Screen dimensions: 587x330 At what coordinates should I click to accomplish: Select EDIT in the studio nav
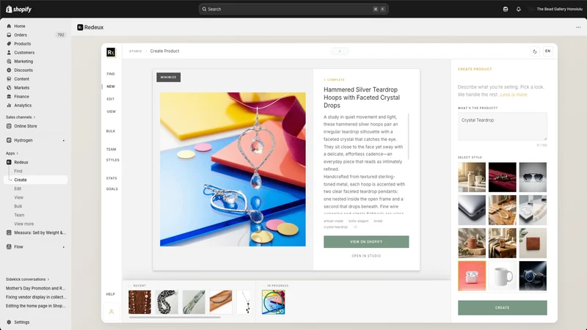[111, 99]
